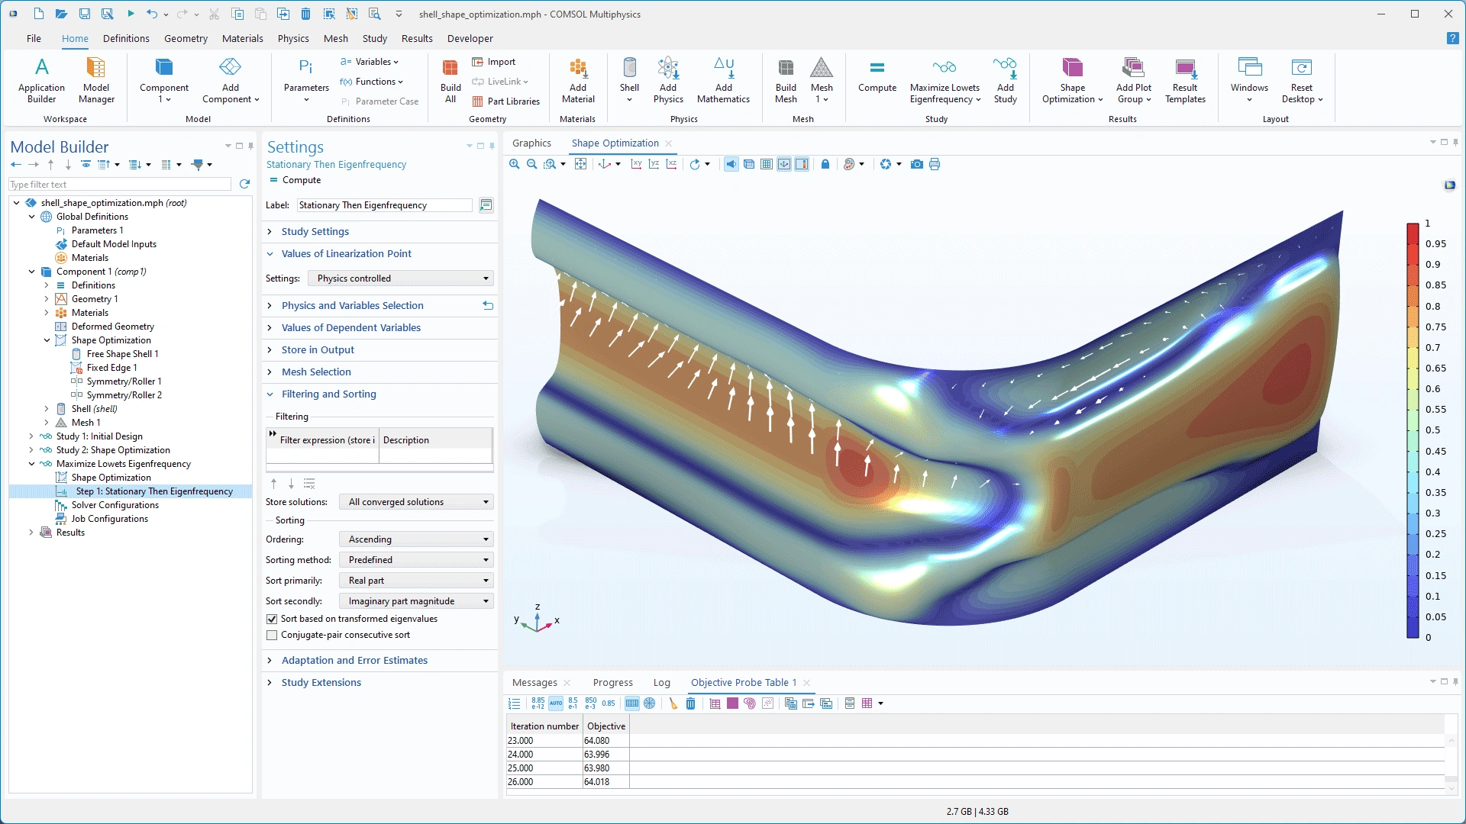The width and height of the screenshot is (1466, 824).
Task: Open the Store solutions dropdown
Action: 415,502
